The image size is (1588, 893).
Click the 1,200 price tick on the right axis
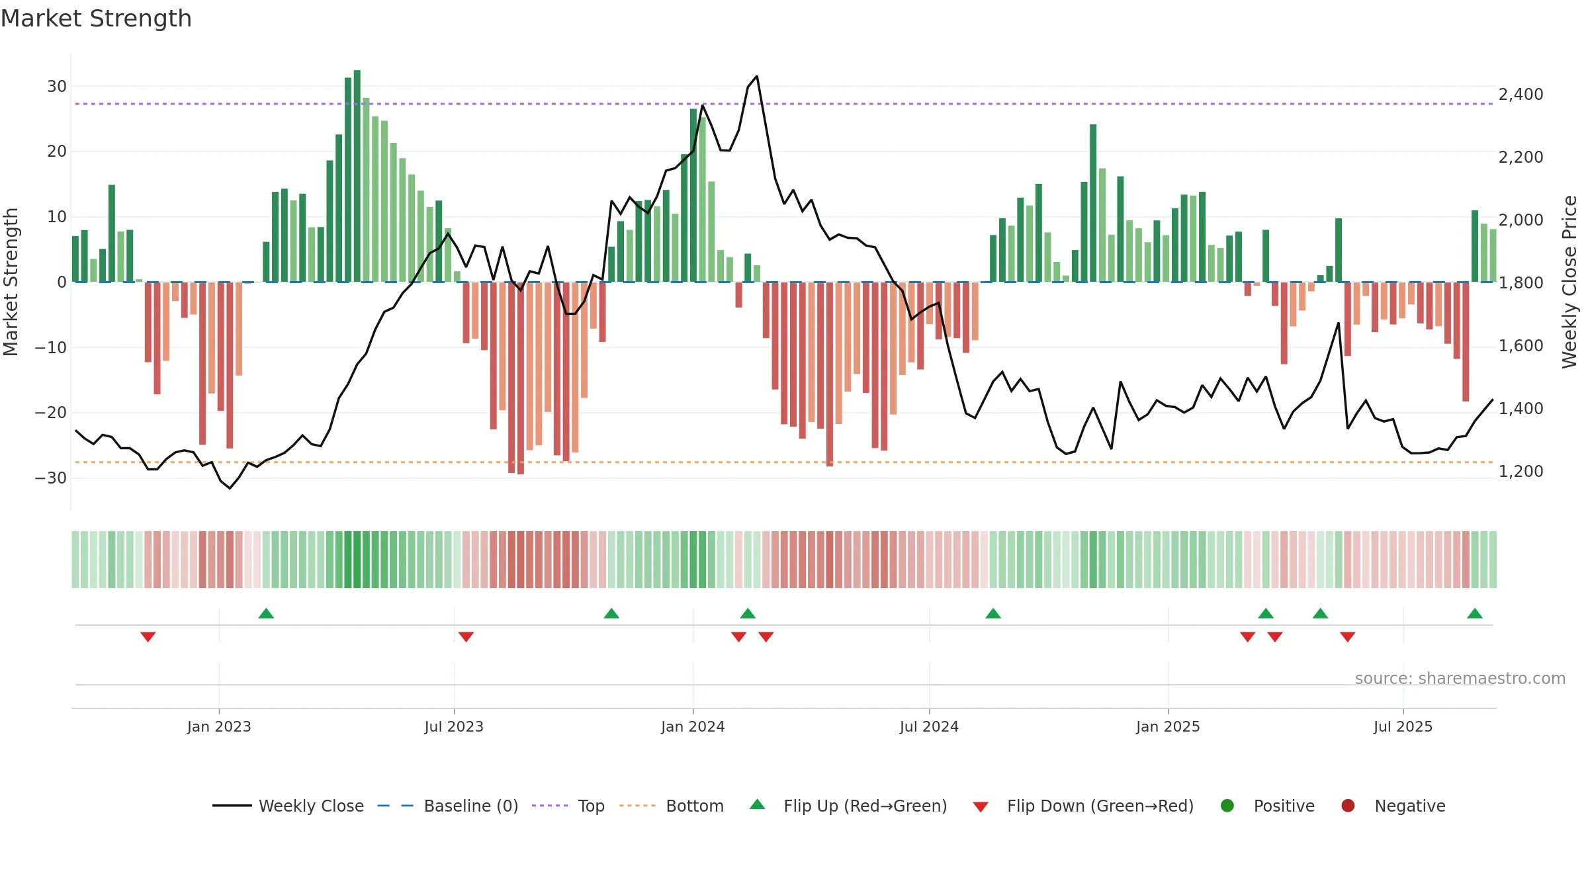coord(1521,472)
